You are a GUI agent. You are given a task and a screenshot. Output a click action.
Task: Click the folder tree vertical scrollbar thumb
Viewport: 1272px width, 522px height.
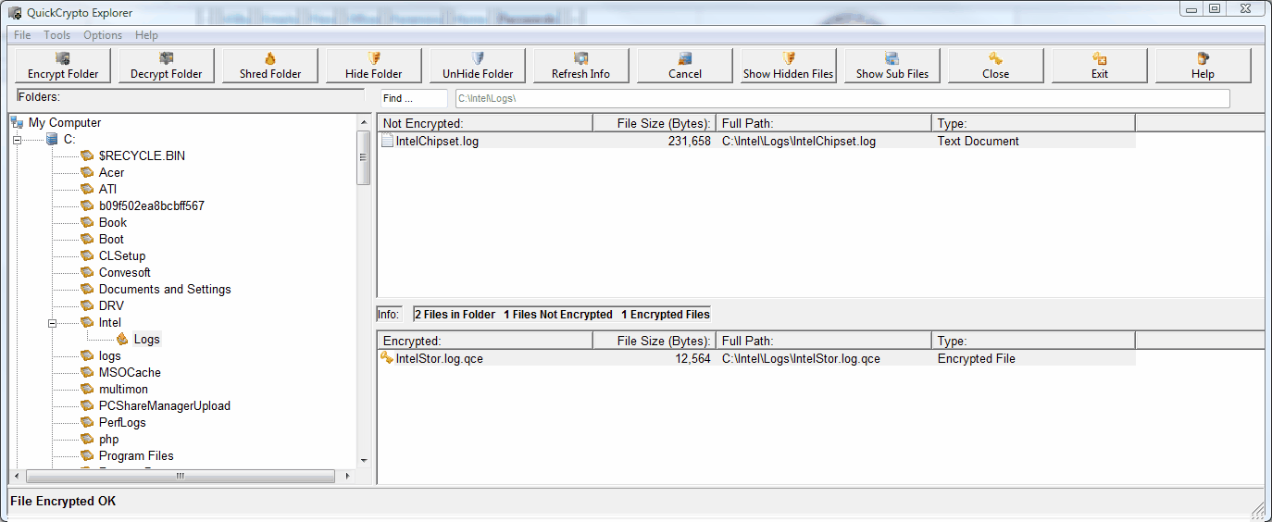click(x=364, y=158)
